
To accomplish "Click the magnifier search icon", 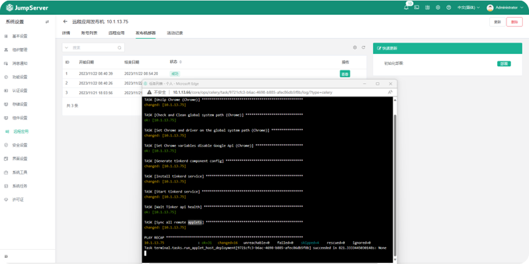I will tap(119, 48).
